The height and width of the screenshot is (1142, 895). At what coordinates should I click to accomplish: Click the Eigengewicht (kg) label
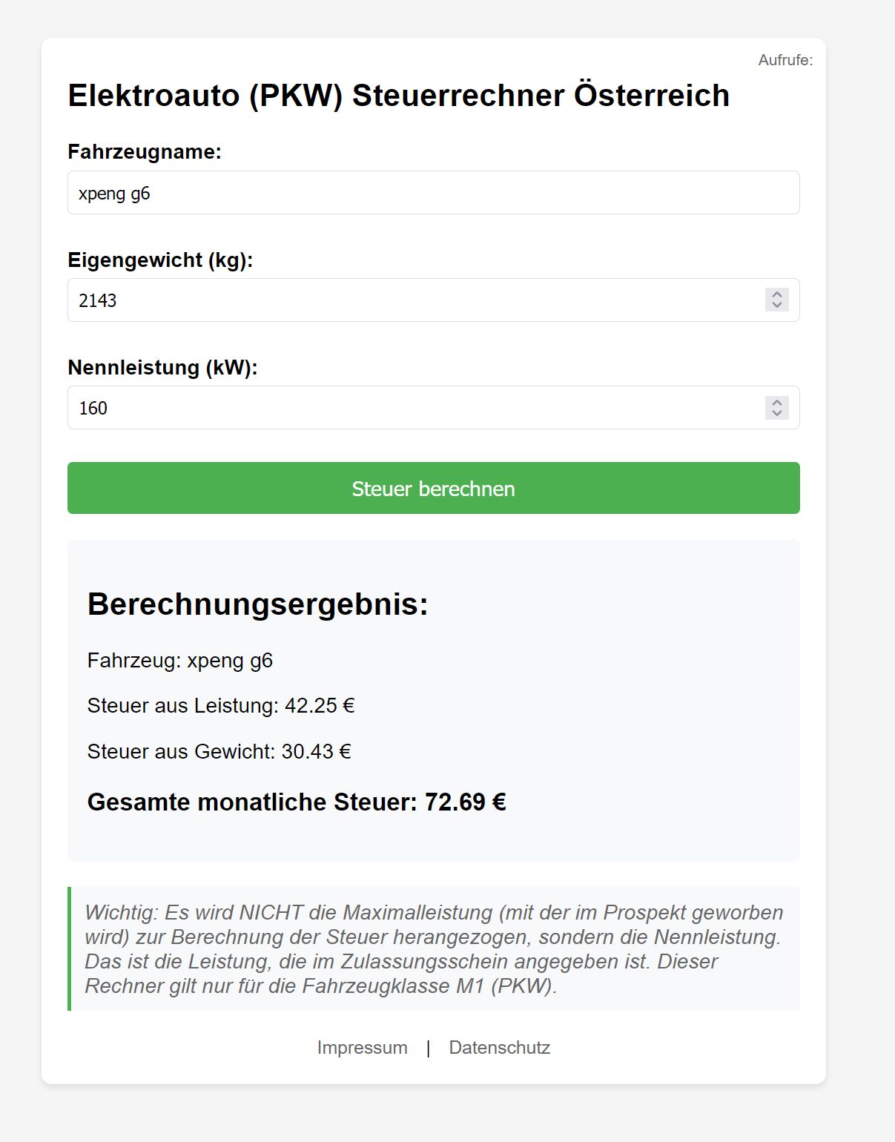pos(160,260)
